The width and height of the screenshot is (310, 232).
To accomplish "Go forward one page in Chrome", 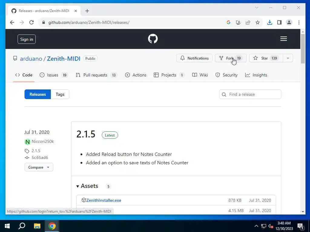I will click(x=22, y=22).
